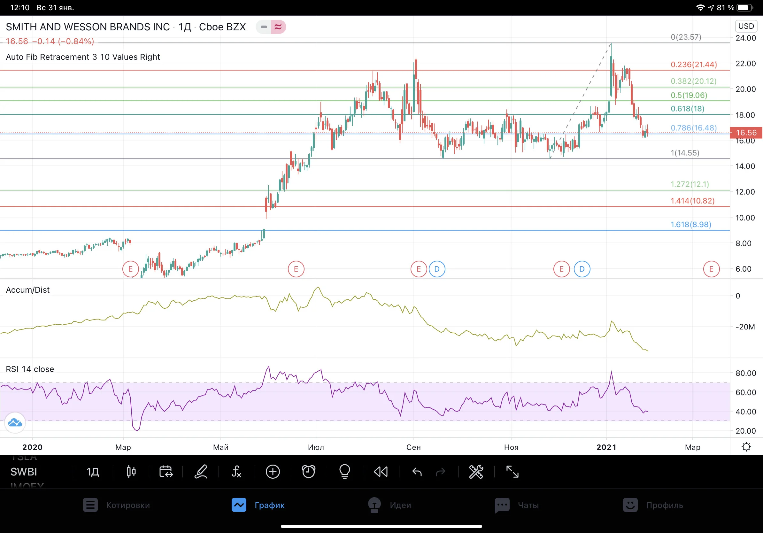Open the candlestick chart style picker
763x533 pixels.
point(131,472)
